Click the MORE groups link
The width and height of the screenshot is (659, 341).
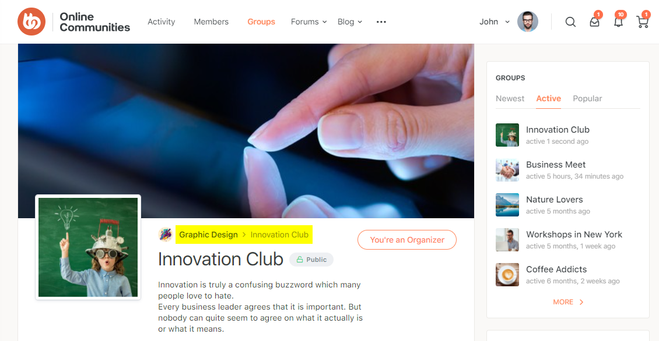coord(568,302)
